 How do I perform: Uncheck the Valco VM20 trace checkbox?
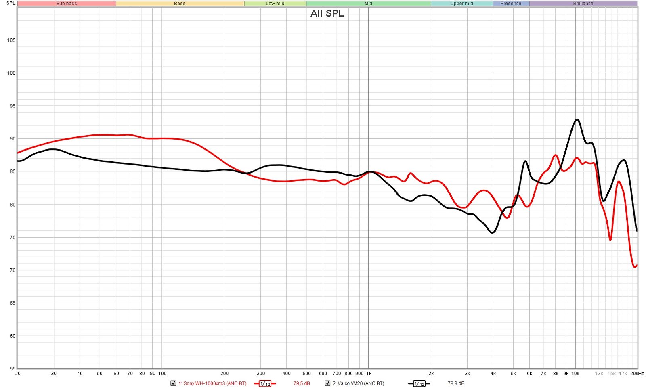[327, 383]
